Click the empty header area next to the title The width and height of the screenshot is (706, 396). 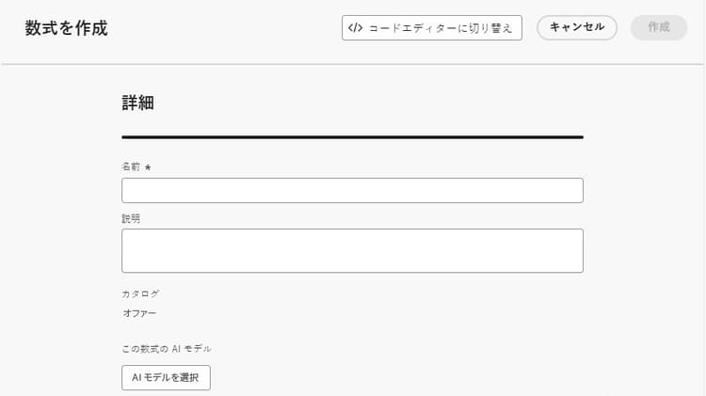[x=226, y=28]
